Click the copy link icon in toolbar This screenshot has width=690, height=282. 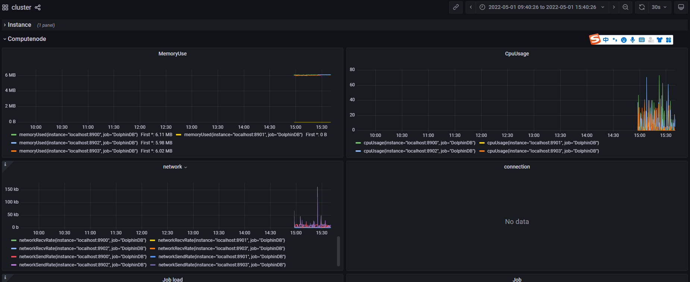(456, 7)
